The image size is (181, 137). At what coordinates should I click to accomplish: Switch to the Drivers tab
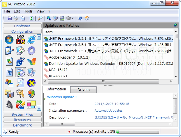tap(84, 90)
